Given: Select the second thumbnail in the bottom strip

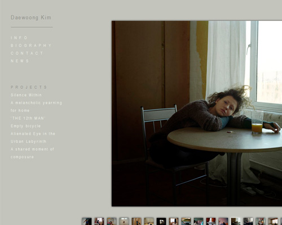Looking at the screenshot, I should [99, 221].
